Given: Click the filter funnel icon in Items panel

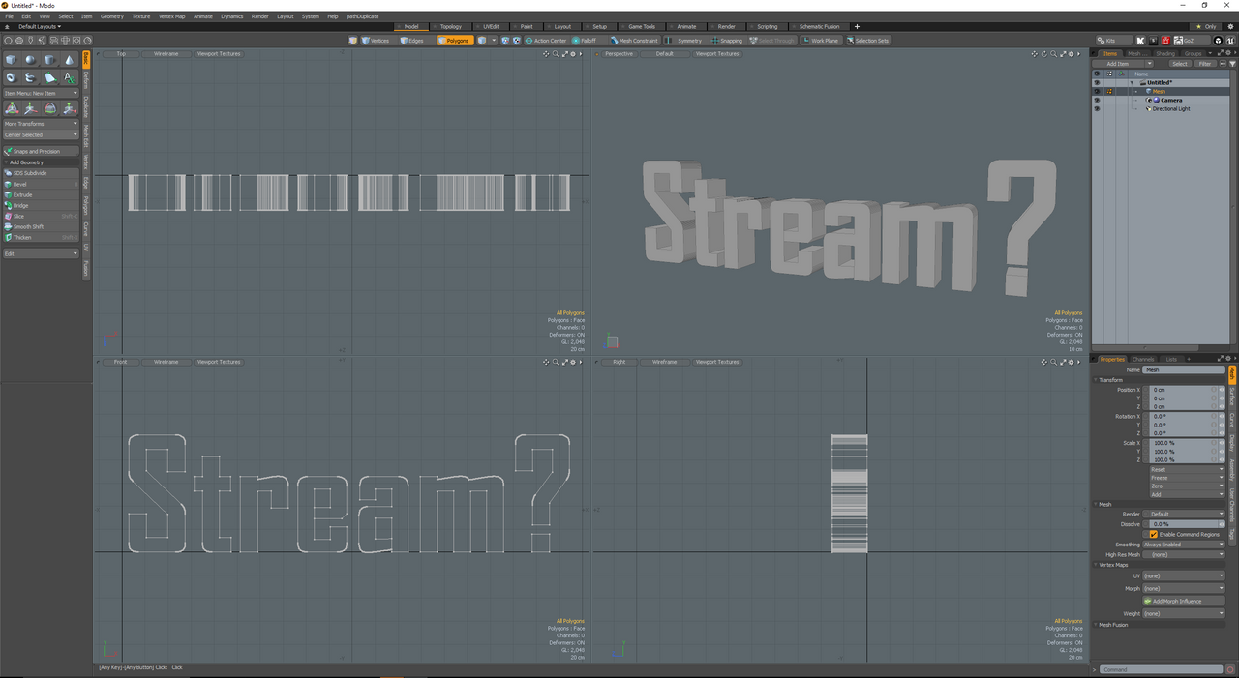Looking at the screenshot, I should [1232, 64].
